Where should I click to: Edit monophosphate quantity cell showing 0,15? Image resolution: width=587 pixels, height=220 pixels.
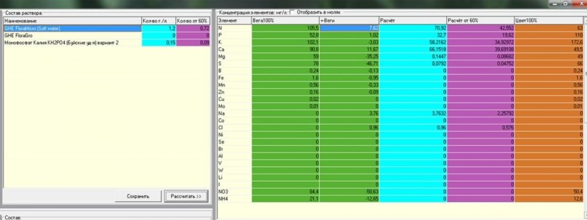[x=158, y=43]
